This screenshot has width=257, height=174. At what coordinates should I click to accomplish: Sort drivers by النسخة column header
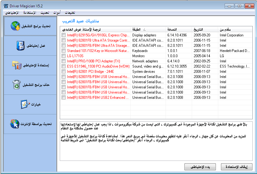tap(172, 30)
